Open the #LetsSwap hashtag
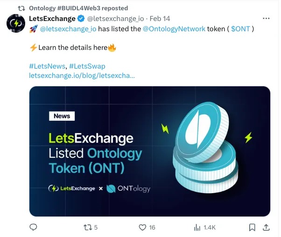281x237 pixels. pos(89,66)
